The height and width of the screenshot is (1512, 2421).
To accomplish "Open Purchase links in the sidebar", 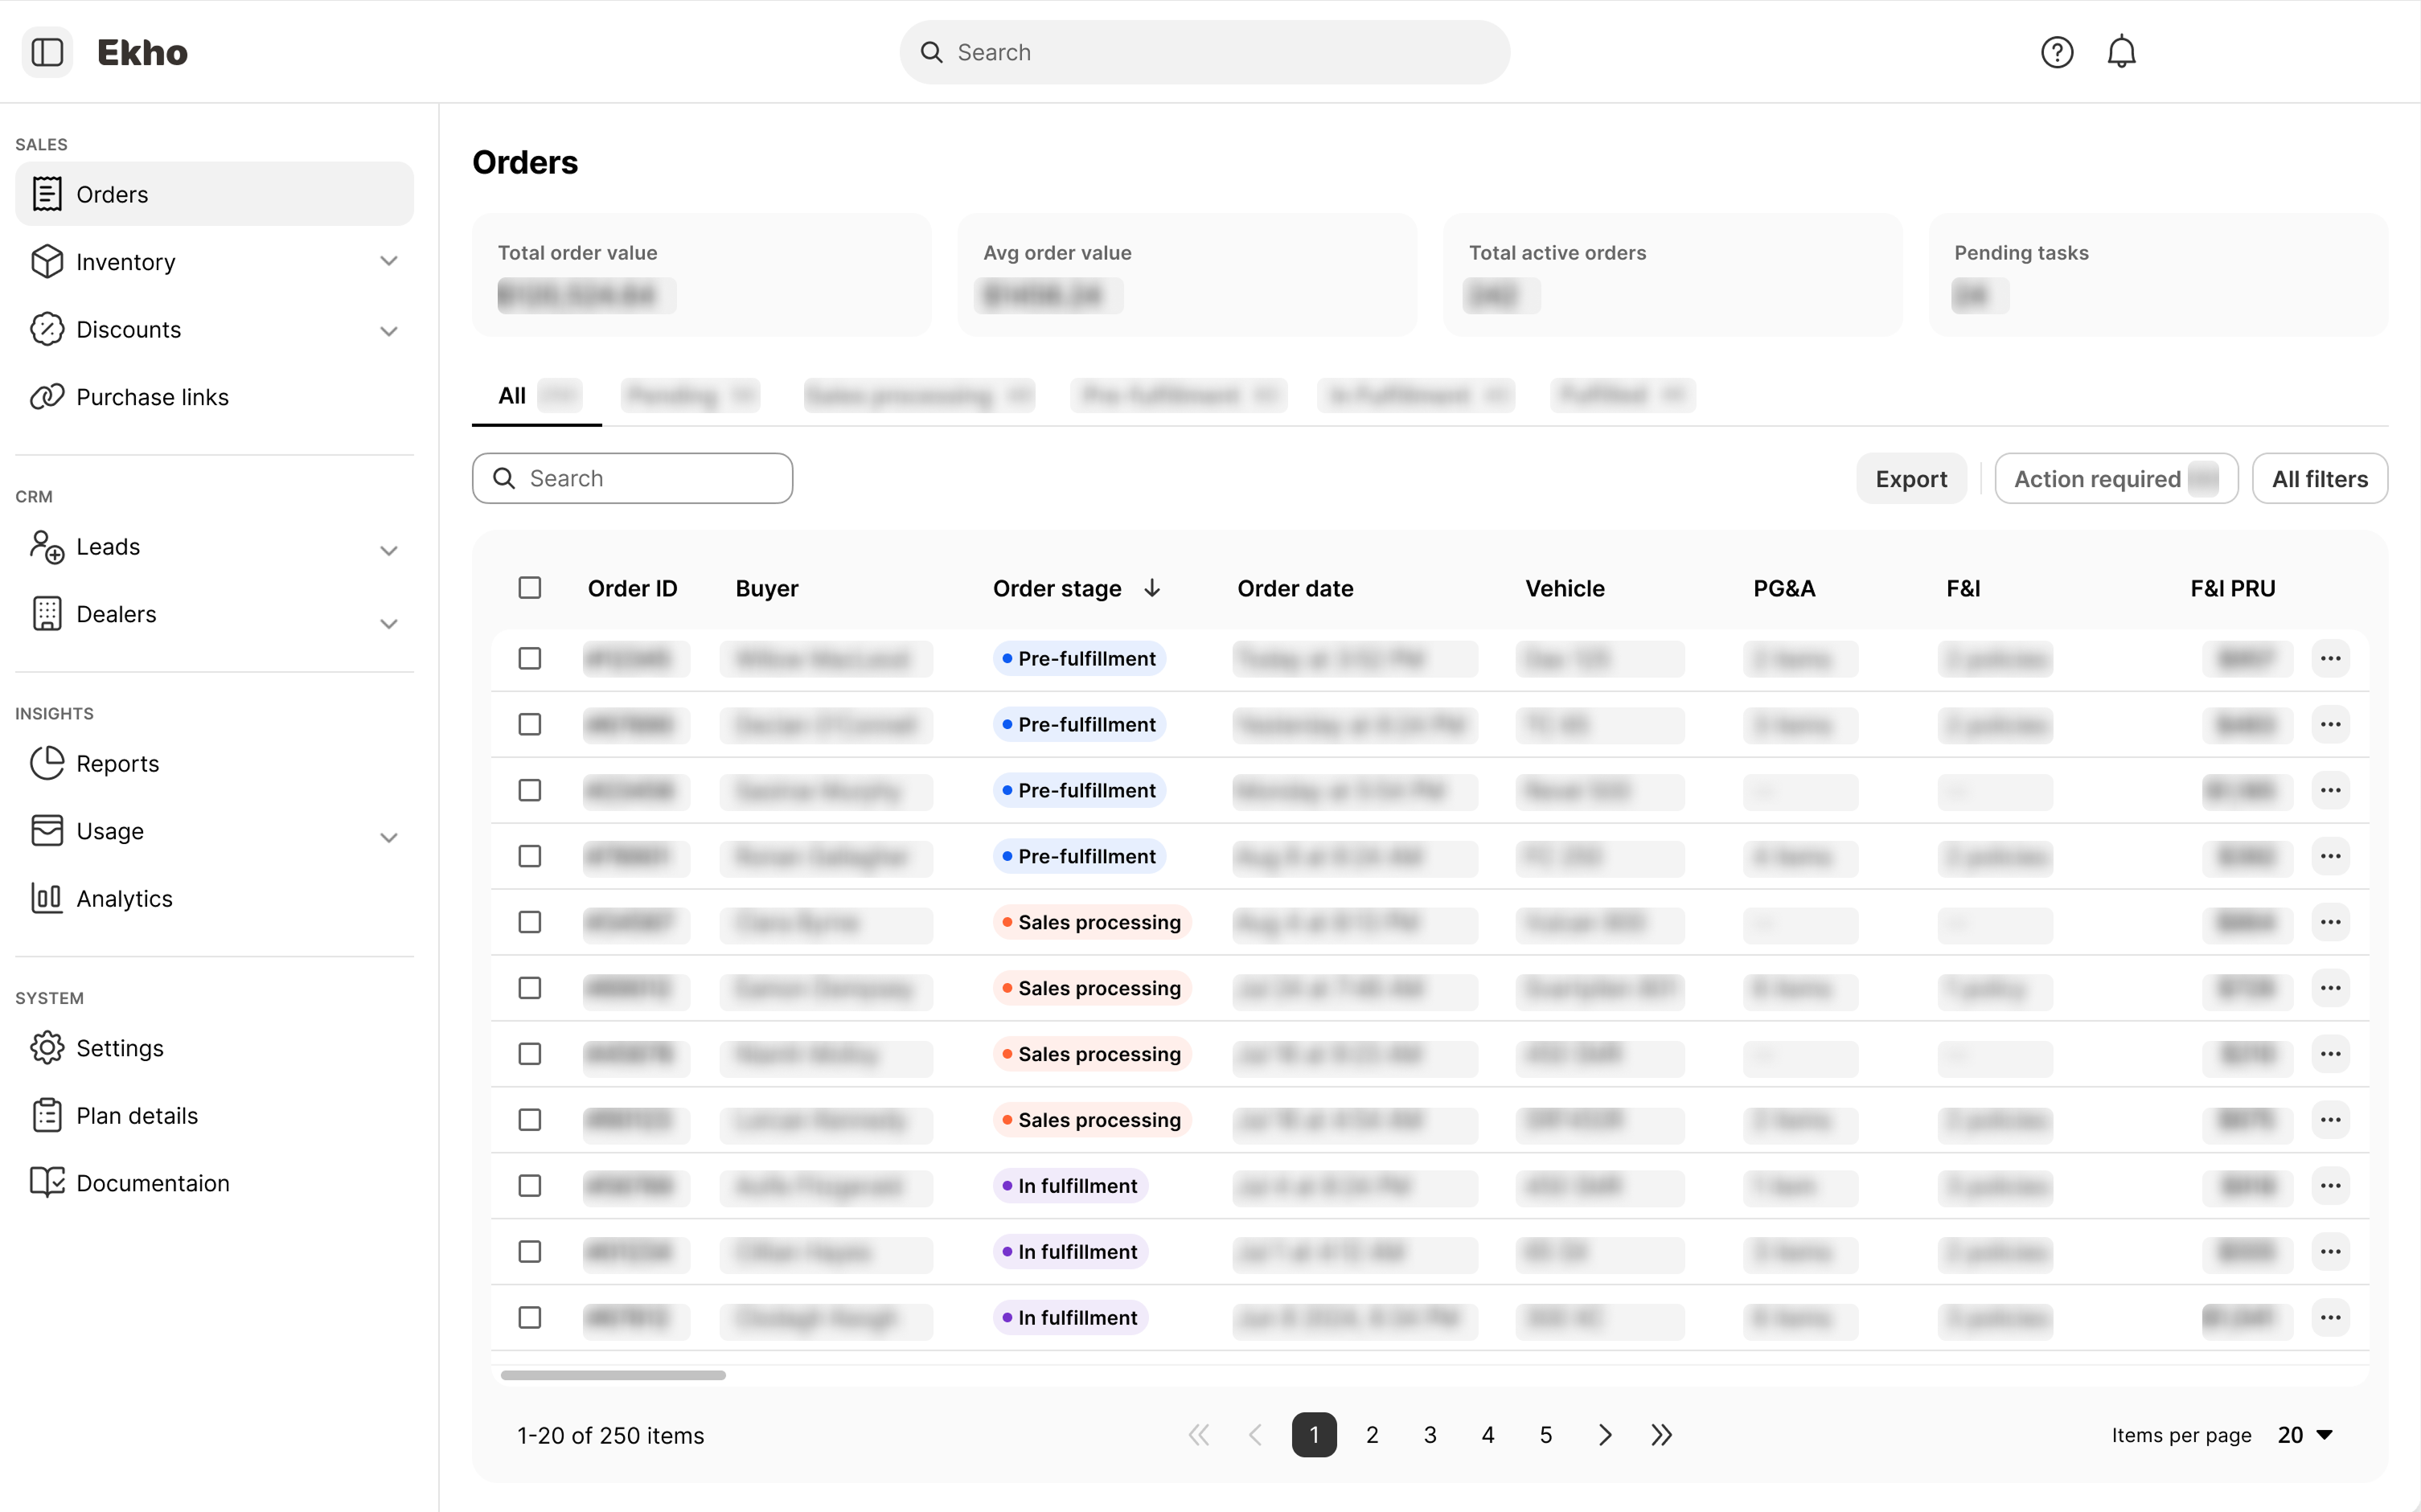I will (x=152, y=397).
